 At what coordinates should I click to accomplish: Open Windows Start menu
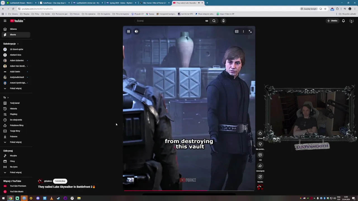pos(3,198)
